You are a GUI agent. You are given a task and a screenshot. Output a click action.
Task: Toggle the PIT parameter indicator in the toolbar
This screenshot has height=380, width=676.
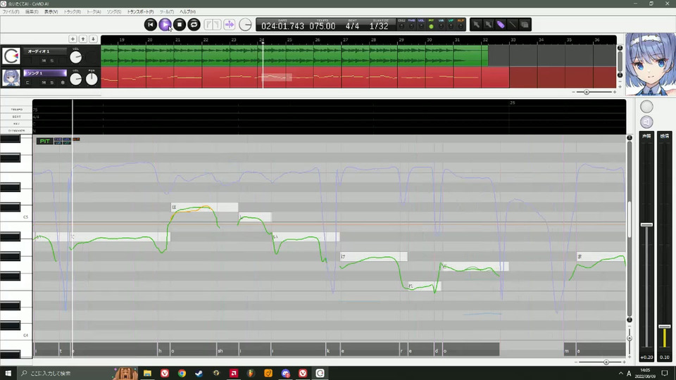pos(431,25)
